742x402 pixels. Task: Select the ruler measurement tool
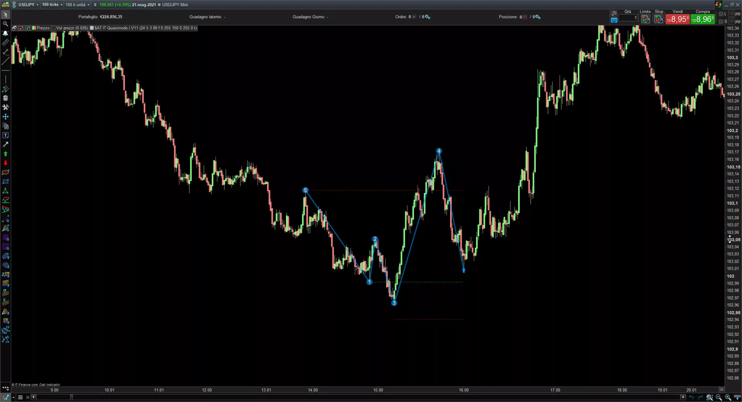click(5, 43)
